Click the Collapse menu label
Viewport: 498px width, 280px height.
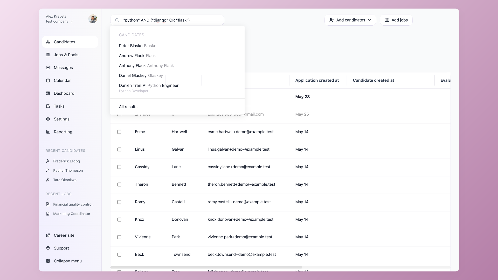pyautogui.click(x=68, y=261)
